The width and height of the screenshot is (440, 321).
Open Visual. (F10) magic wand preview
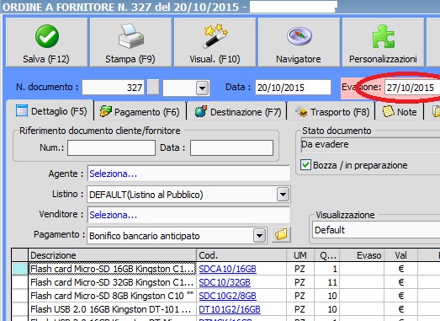tap(215, 42)
